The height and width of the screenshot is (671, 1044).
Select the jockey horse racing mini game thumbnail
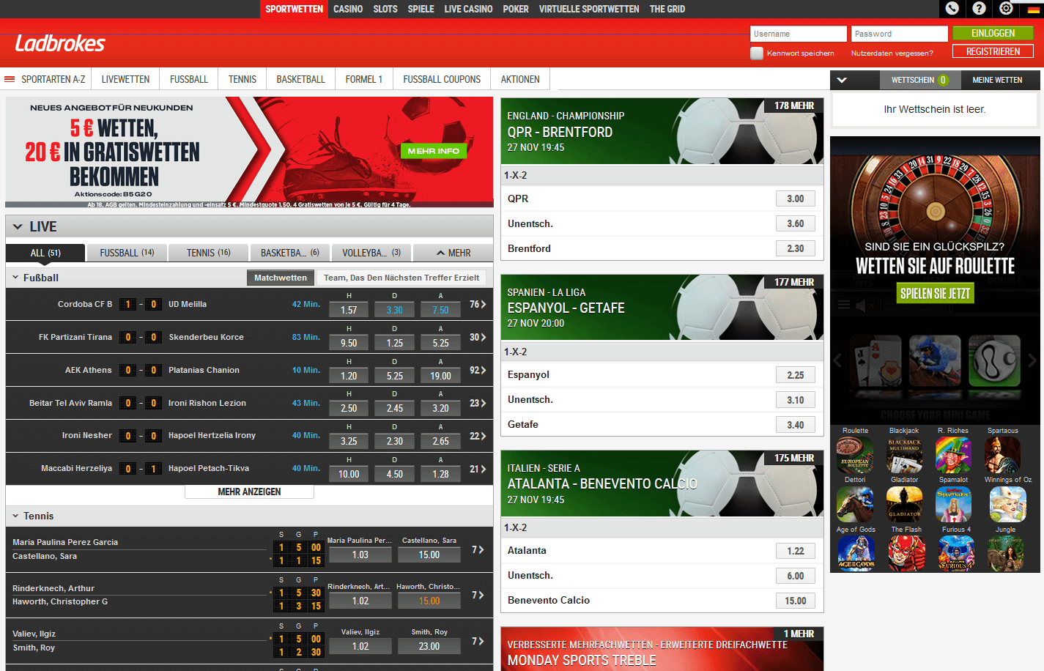[x=935, y=361]
